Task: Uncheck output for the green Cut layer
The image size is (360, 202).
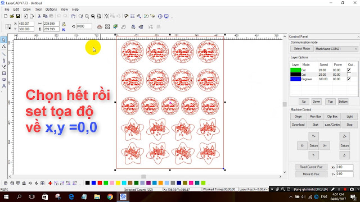Action: (349, 70)
